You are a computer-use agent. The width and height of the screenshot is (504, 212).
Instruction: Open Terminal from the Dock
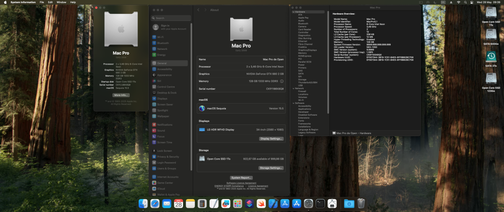(320, 204)
